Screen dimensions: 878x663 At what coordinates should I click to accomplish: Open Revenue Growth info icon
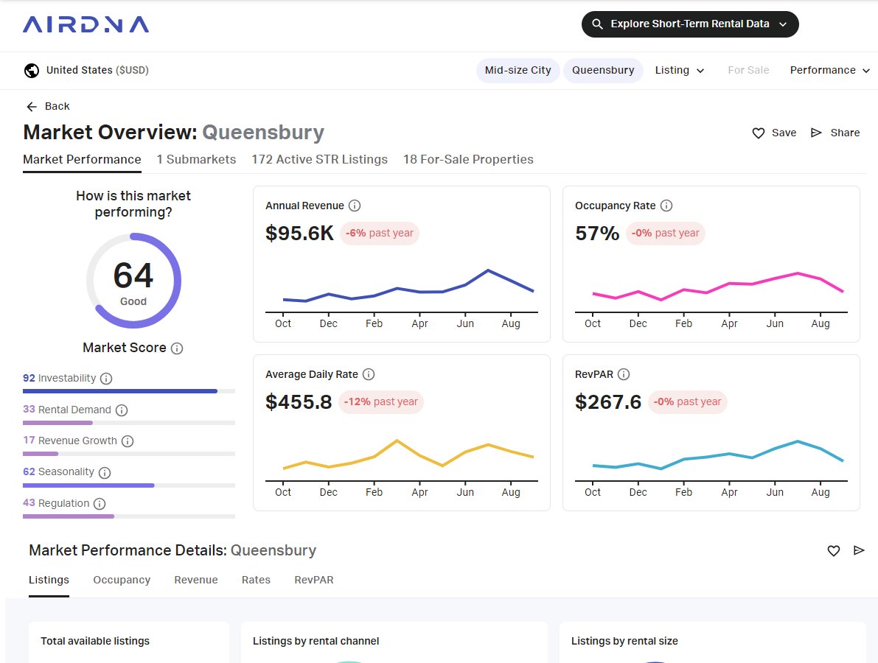128,441
